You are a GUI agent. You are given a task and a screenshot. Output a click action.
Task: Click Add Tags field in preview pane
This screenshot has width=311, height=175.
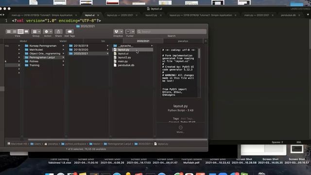pos(187,119)
